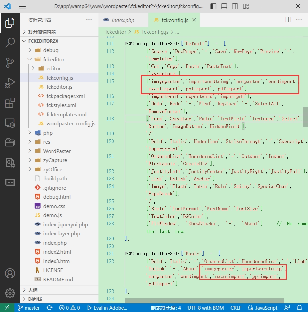308x312 pixels.
Task: Open wordpaster_config.js in the explorer
Action: pos(71,123)
